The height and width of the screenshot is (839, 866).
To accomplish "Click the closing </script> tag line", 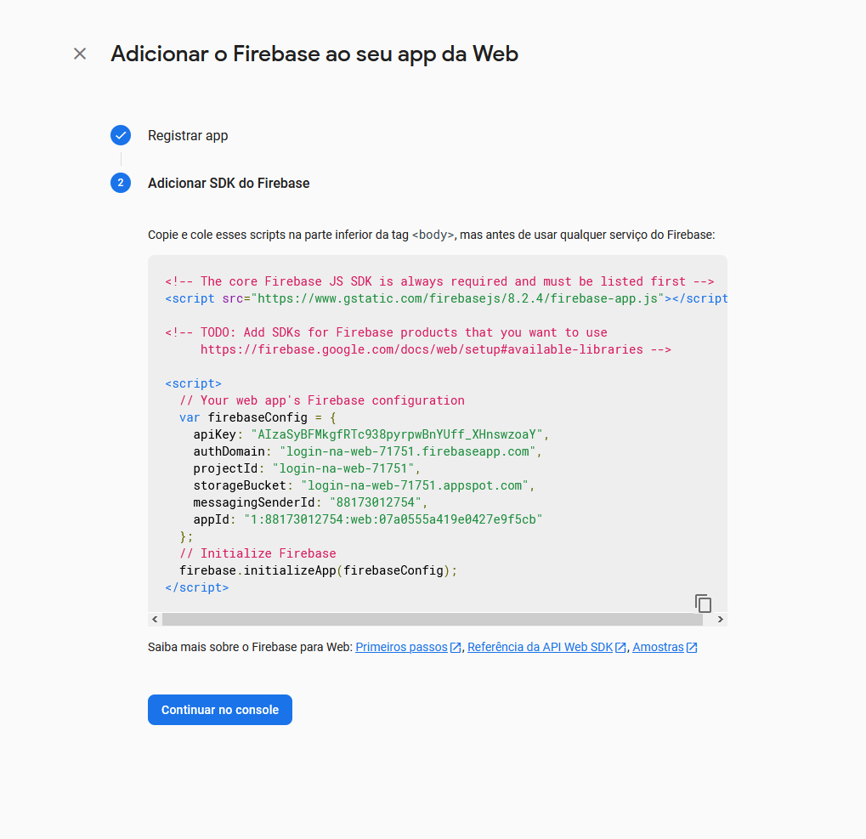I will (196, 587).
